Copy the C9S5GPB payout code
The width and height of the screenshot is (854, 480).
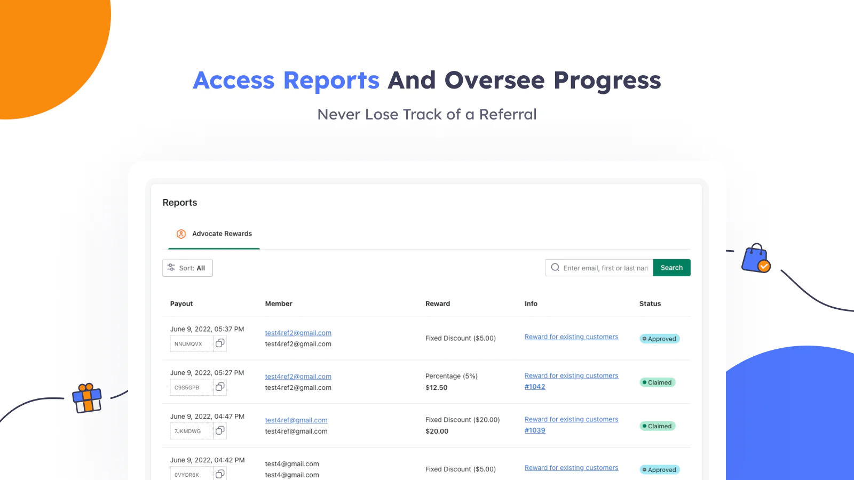220,387
